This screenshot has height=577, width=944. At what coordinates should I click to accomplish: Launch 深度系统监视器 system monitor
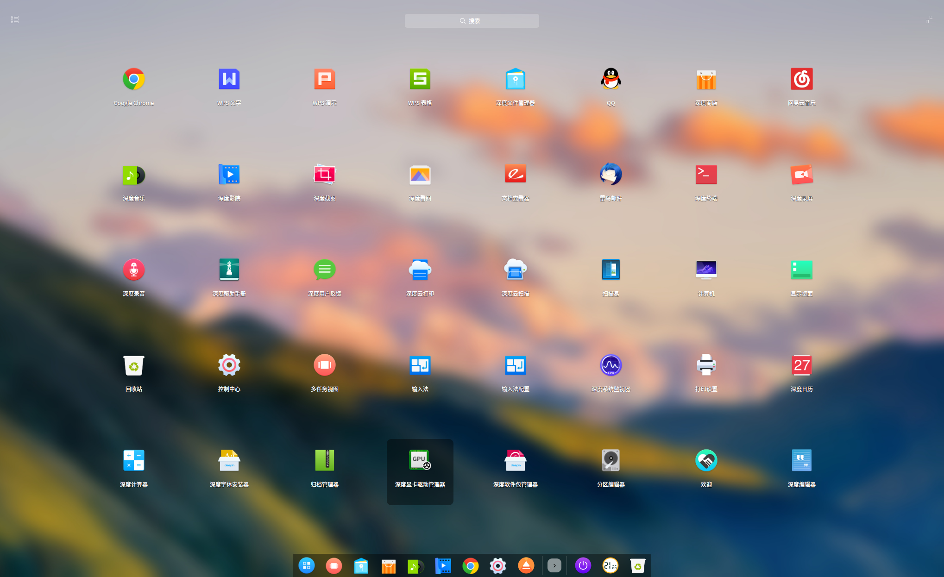(x=610, y=366)
